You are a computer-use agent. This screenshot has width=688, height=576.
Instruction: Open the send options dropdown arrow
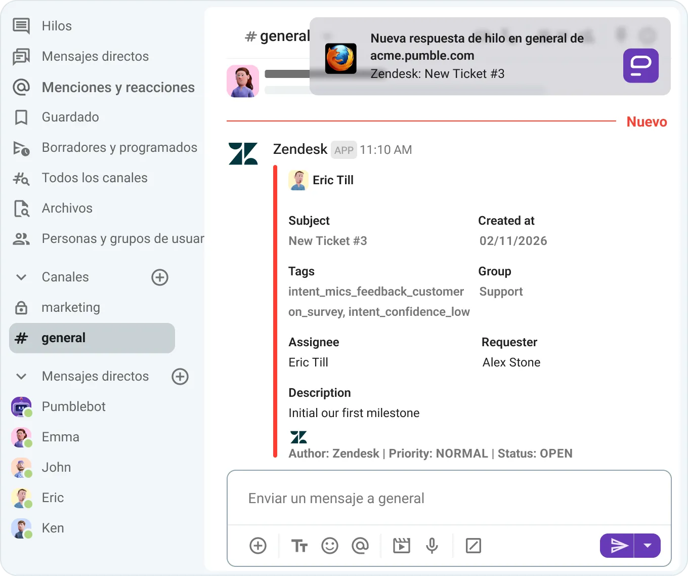click(x=648, y=546)
